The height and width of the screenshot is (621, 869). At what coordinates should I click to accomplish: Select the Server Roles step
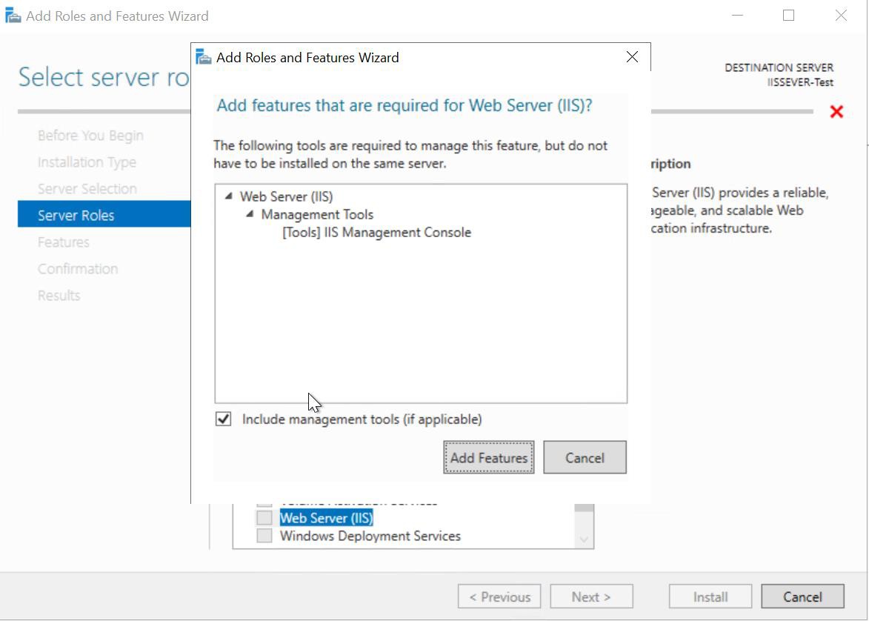coord(104,214)
